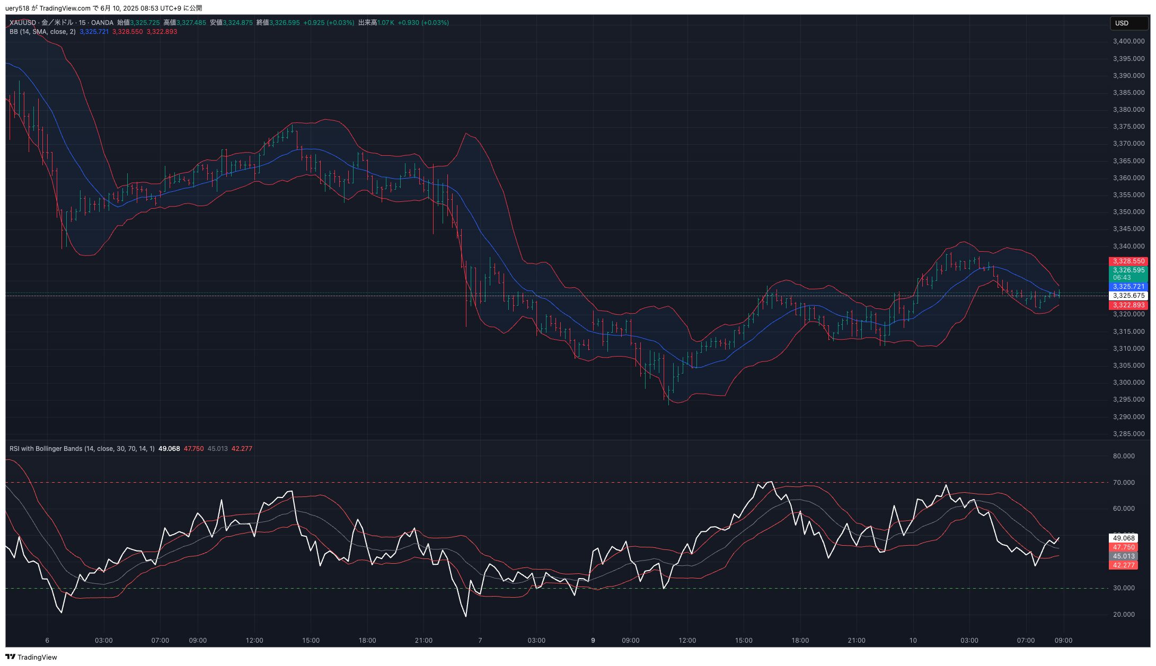Click the date label 7 on time axis
Screen dimensions: 1156x666
tap(480, 641)
